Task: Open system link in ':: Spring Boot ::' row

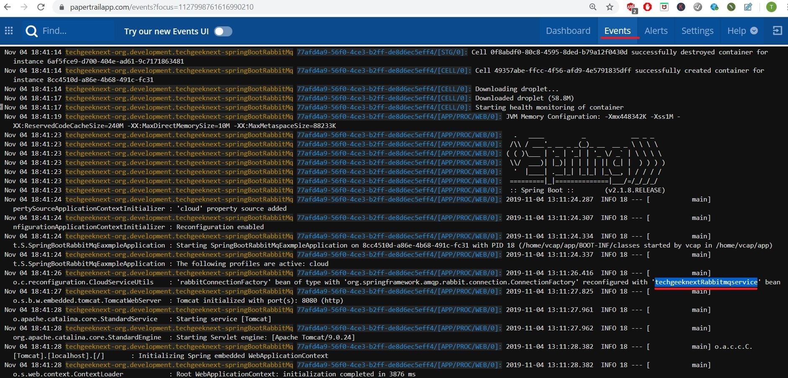Action: (179, 190)
